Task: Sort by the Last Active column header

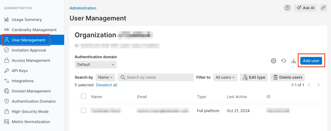Action: coord(237,97)
